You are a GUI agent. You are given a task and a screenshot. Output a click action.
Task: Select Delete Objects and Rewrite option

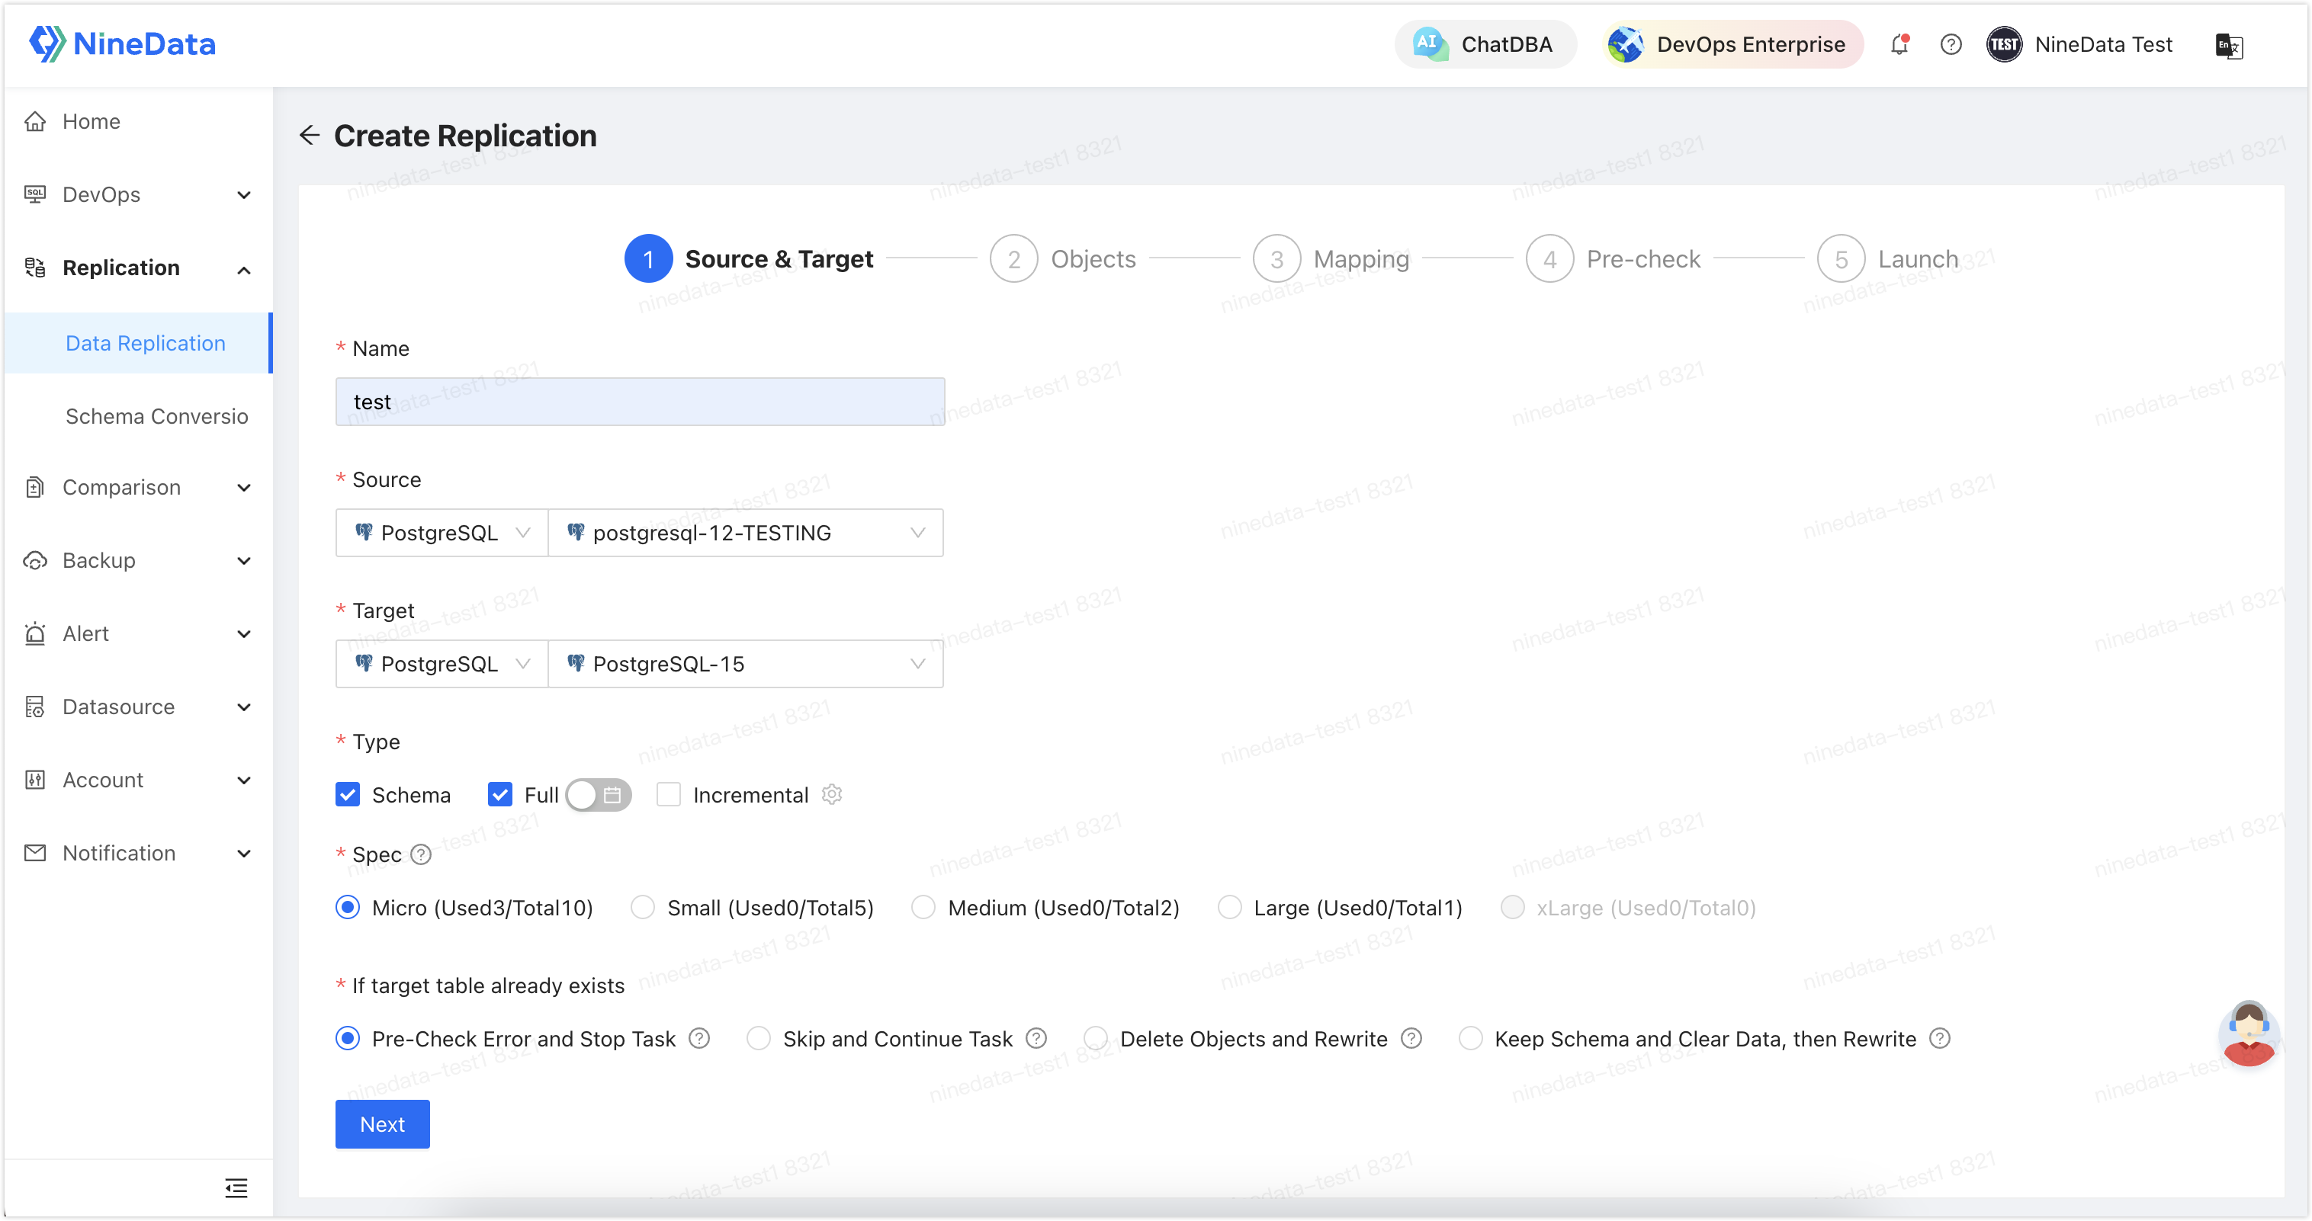(1096, 1039)
